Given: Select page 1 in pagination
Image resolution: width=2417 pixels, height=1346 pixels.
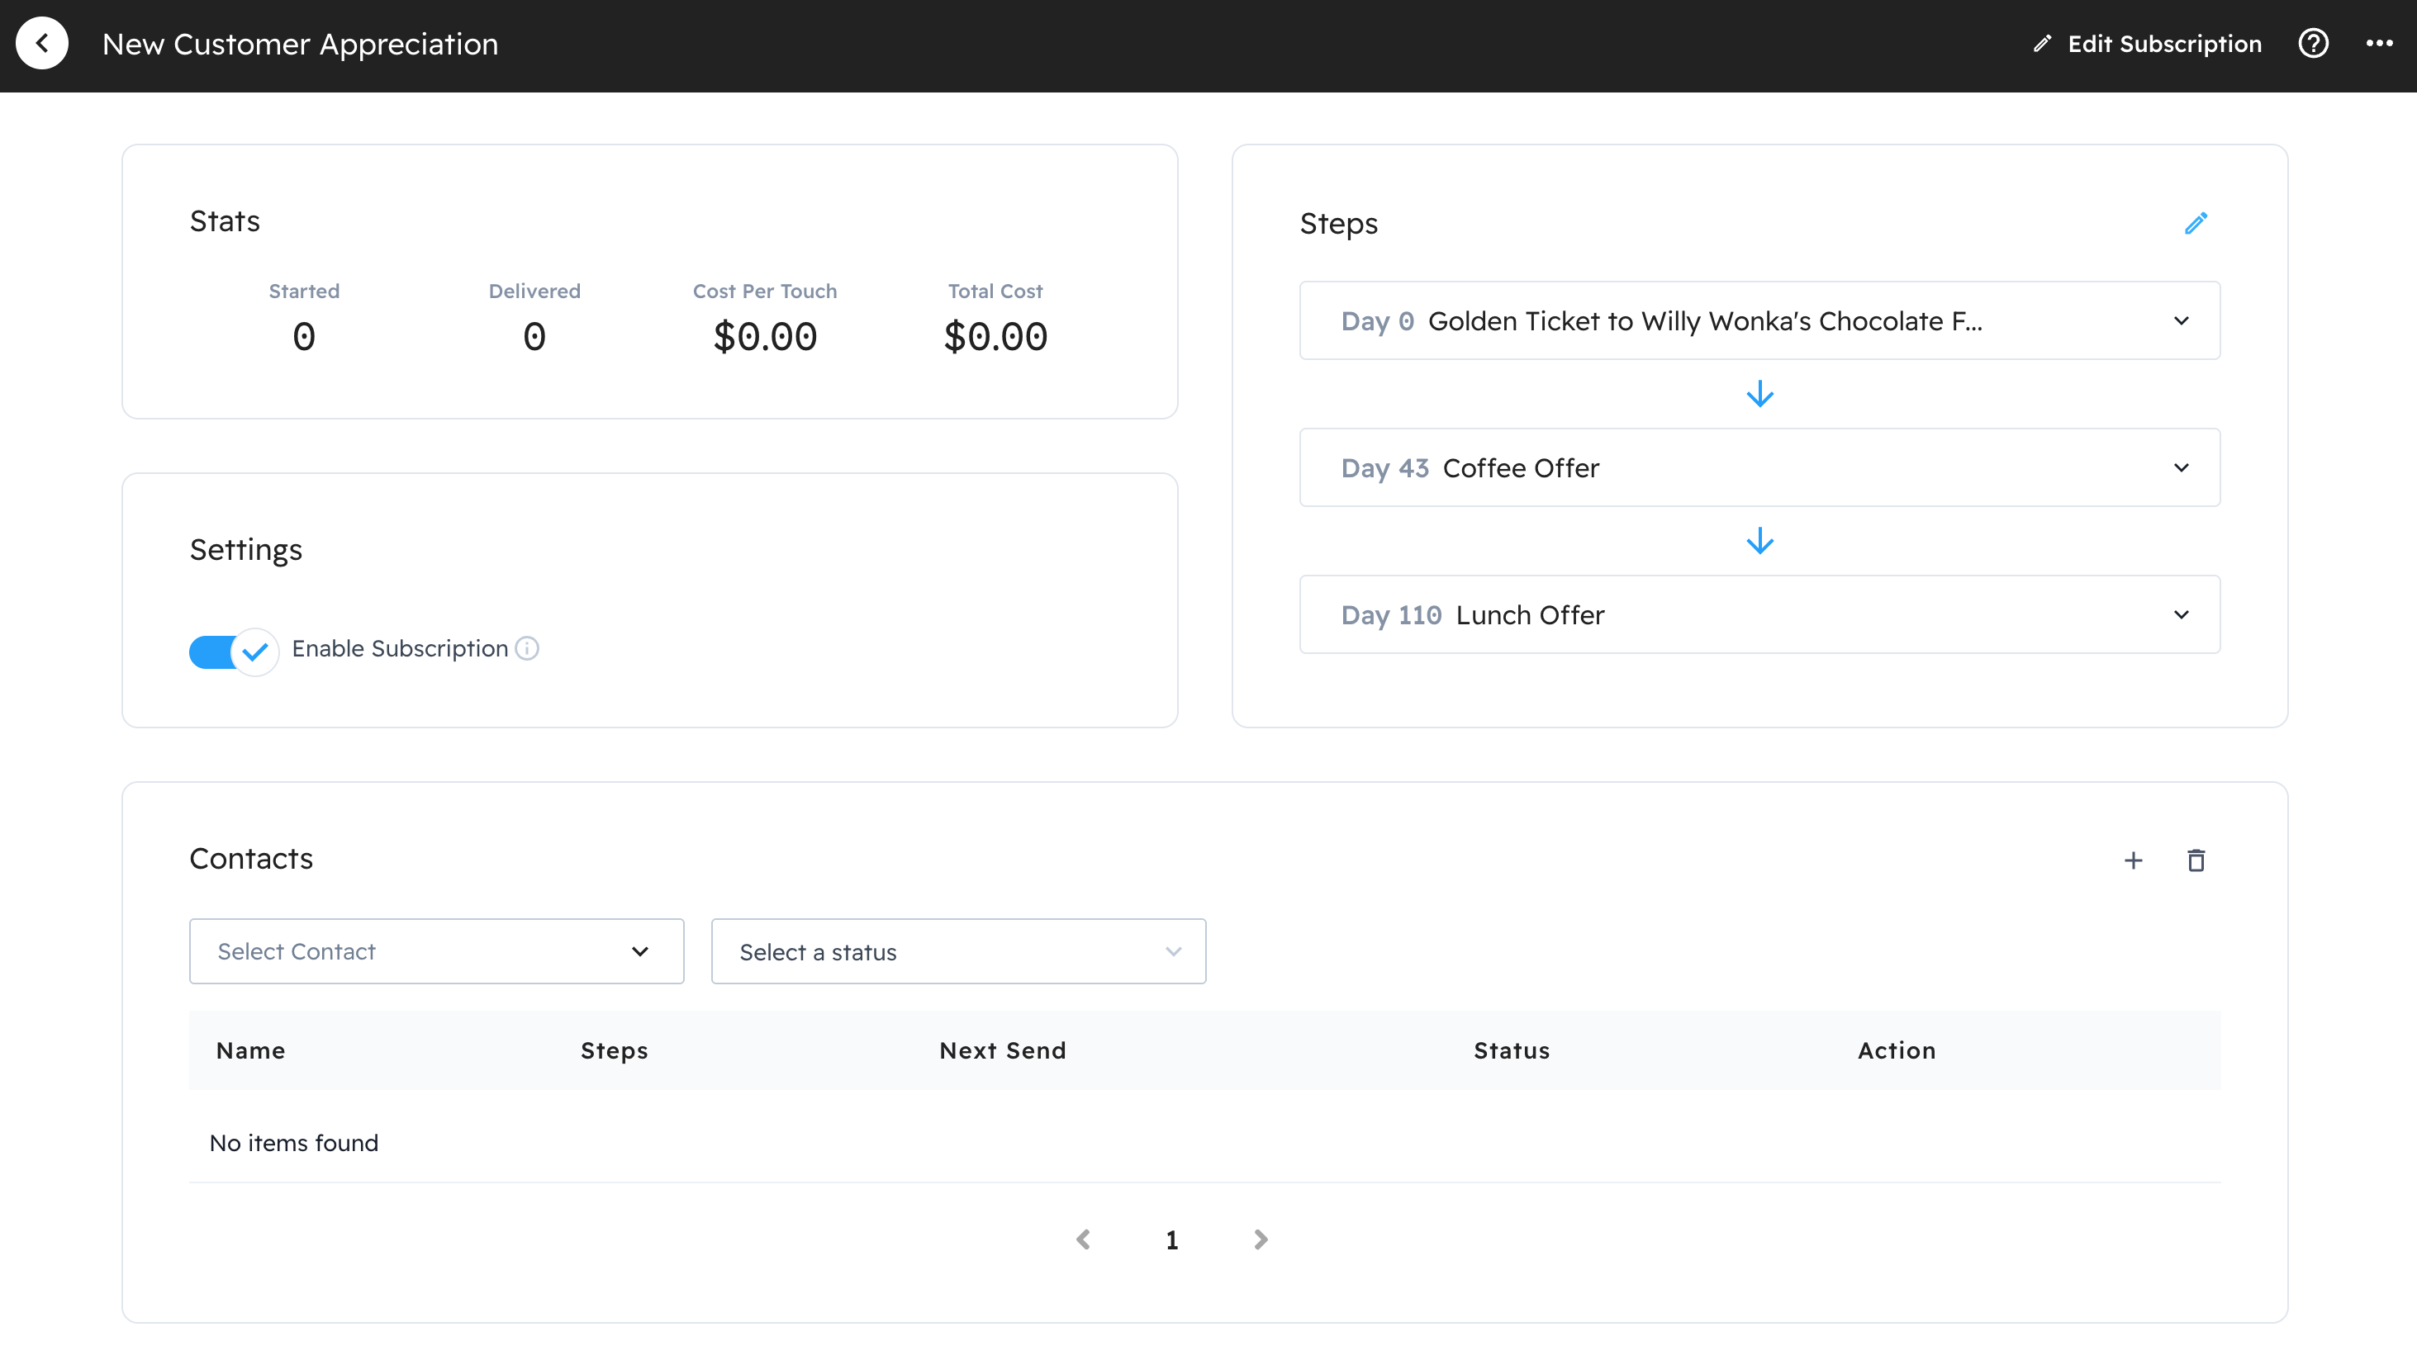Looking at the screenshot, I should click(x=1172, y=1240).
